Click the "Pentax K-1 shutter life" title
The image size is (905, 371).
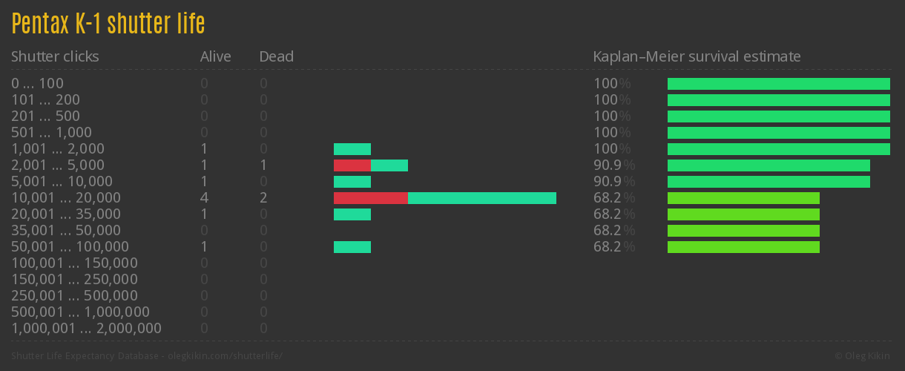[108, 24]
